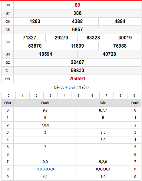Screen dimensions: 142x181
Task: Choose digit 5 in the number filter row
Action: click(78, 96)
